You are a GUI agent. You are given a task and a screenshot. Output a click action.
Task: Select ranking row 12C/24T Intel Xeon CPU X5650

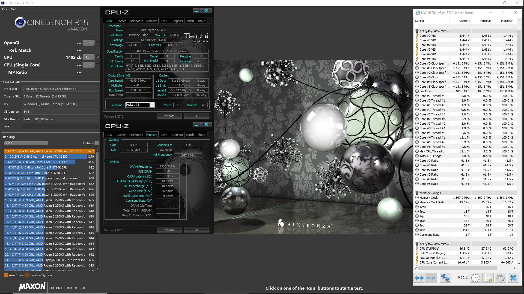pyautogui.click(x=49, y=157)
